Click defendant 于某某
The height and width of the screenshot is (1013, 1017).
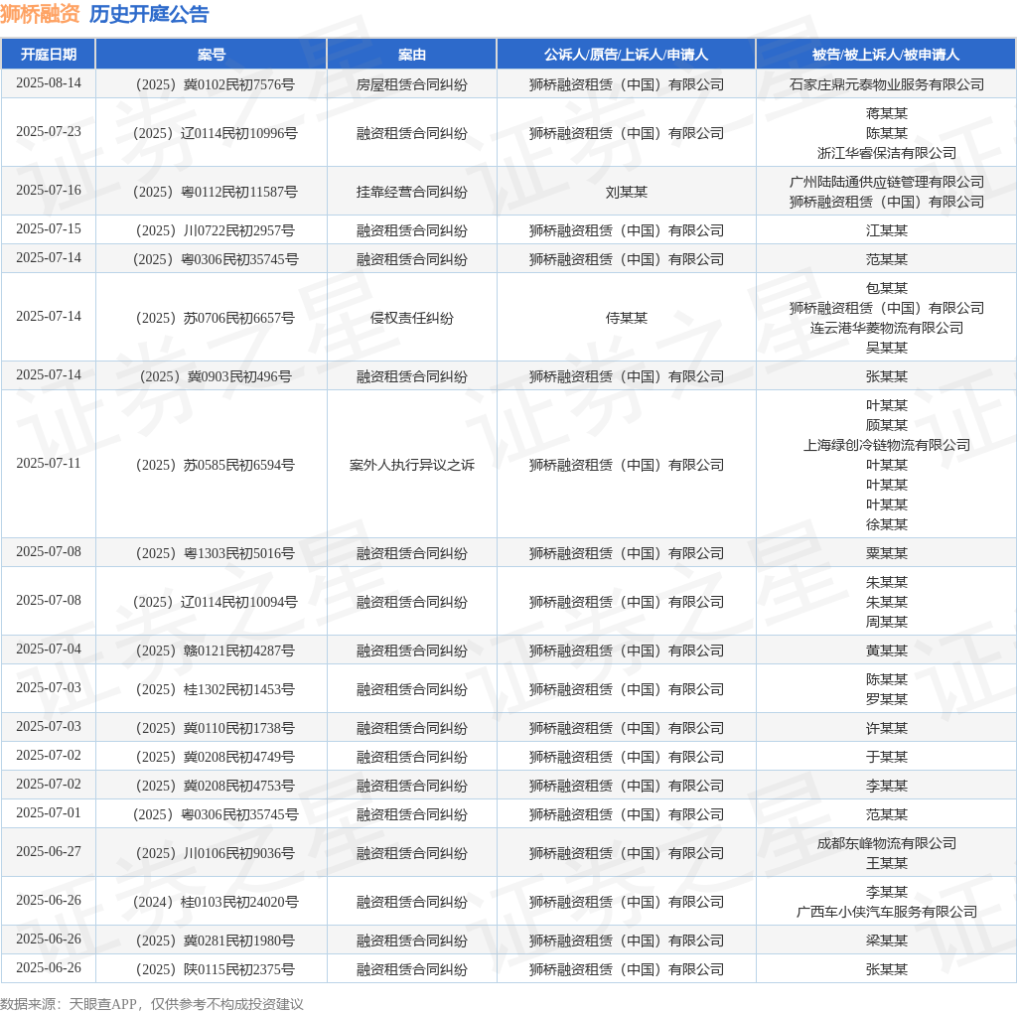point(886,757)
